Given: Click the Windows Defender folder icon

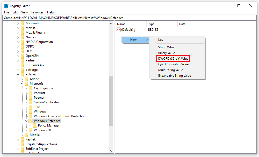Looking at the screenshot, I should (31, 121).
